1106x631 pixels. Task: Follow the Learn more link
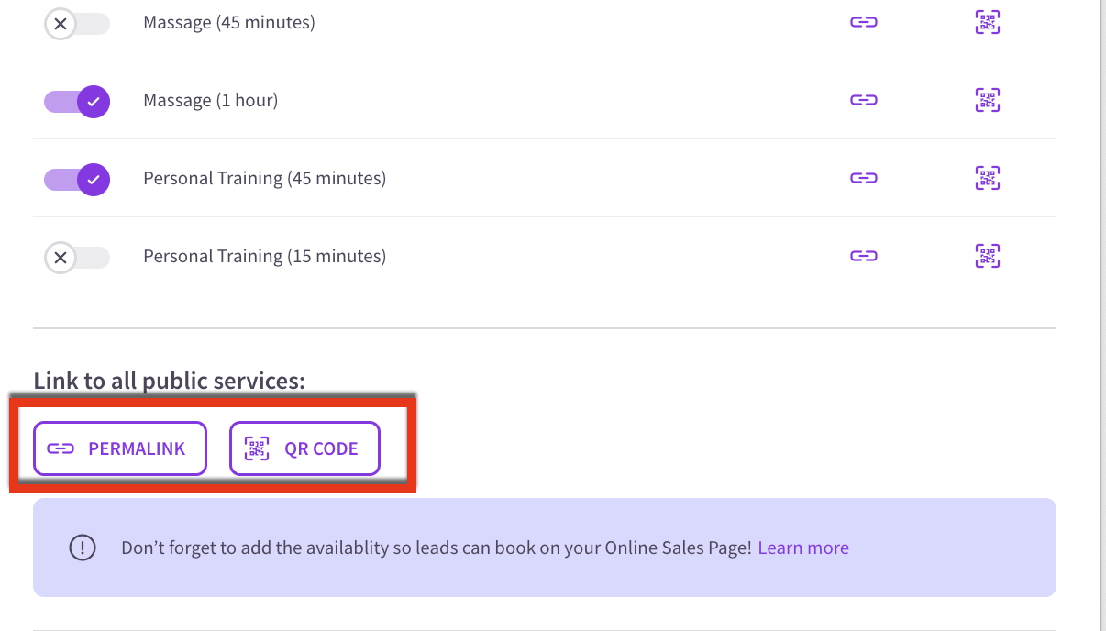[x=803, y=548]
